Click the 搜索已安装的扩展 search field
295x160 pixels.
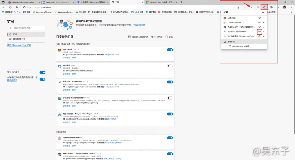[26, 28]
